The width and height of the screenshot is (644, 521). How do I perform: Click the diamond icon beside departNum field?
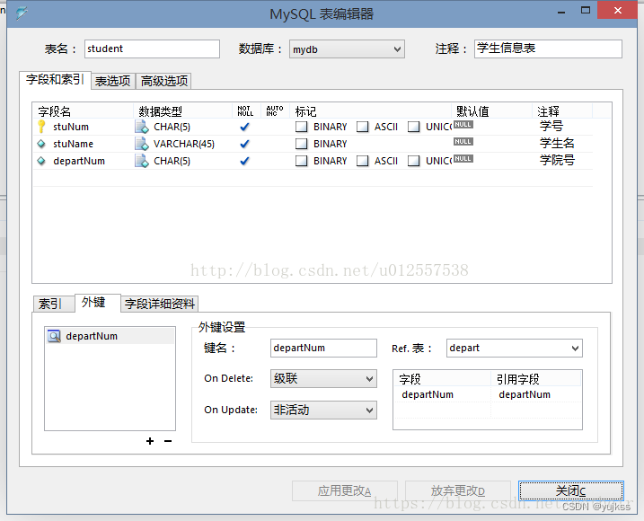(41, 161)
